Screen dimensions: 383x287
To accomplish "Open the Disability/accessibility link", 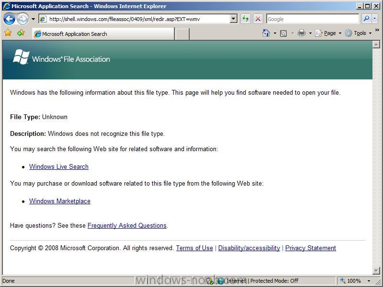I will pos(249,248).
